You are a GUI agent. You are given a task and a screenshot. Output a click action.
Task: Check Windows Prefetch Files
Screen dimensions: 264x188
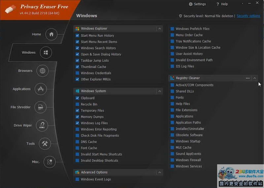tap(172, 29)
